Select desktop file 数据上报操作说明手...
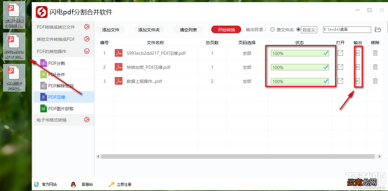Viewport: 388px width, 191px height. 14,15
